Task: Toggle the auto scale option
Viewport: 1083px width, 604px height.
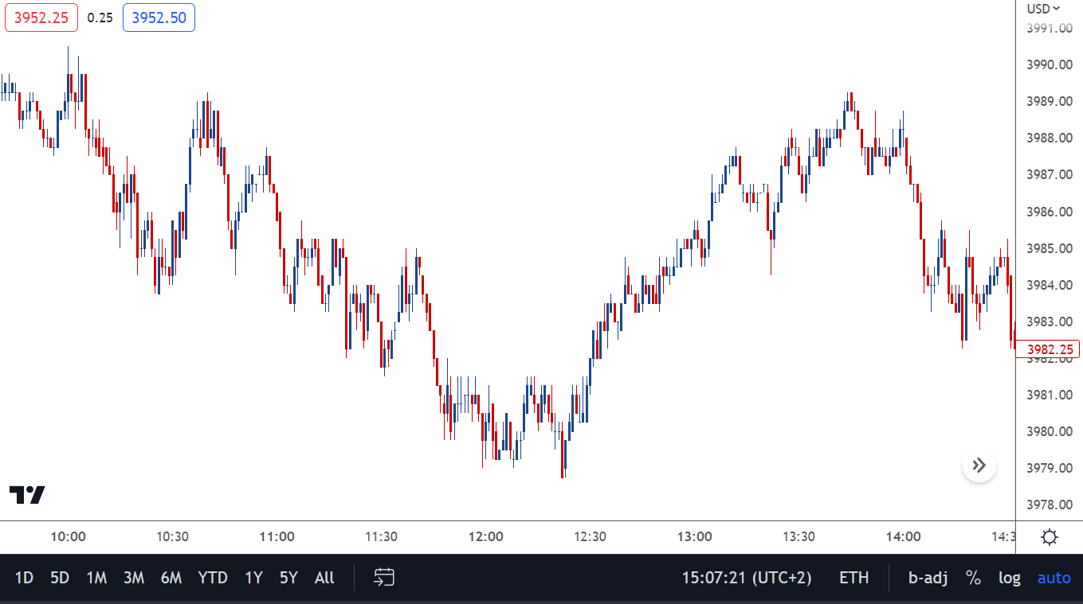Action: [x=1054, y=578]
